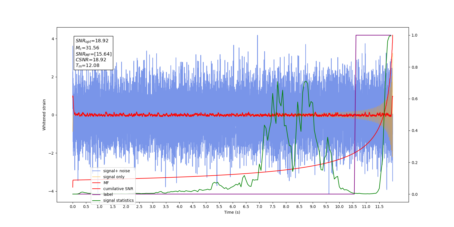Click the x-axis tick label 2.5
The height and width of the screenshot is (227, 454).
(139, 207)
